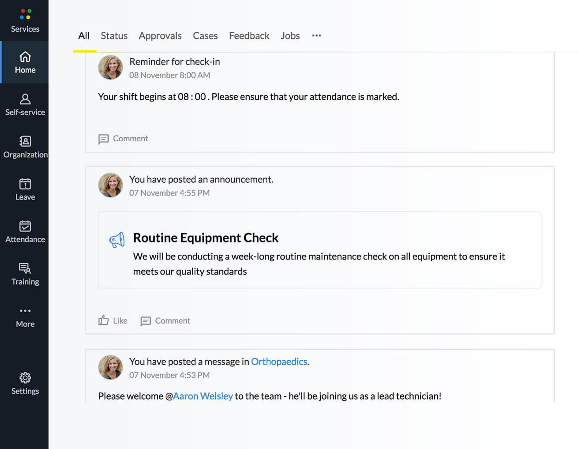Screen dimensions: 578x449
Task: Like the Routine Equipment Check announcement
Action: click(113, 321)
